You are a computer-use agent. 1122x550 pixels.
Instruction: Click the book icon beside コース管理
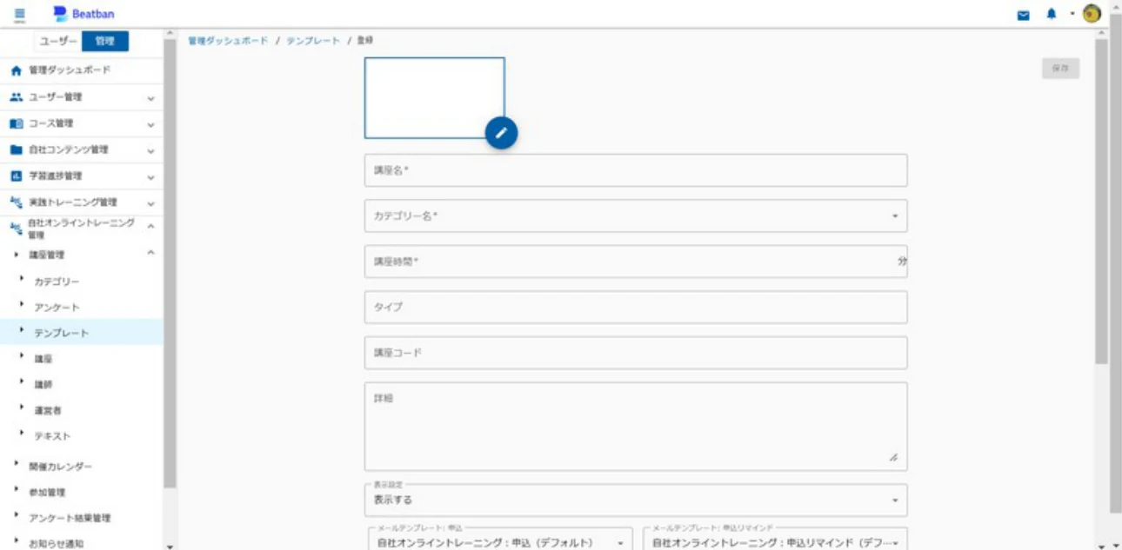coord(15,123)
